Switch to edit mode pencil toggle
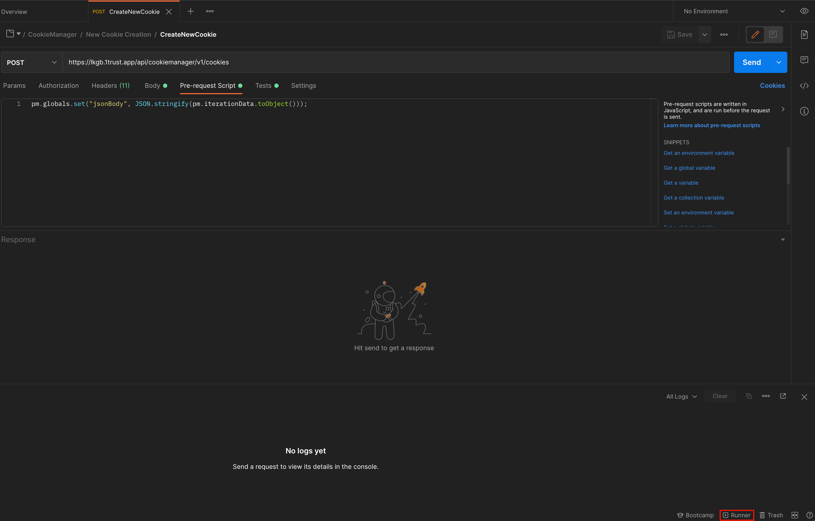This screenshot has width=815, height=521. coord(755,35)
